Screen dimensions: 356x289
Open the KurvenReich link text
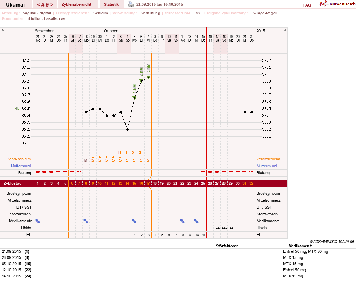point(342,4)
